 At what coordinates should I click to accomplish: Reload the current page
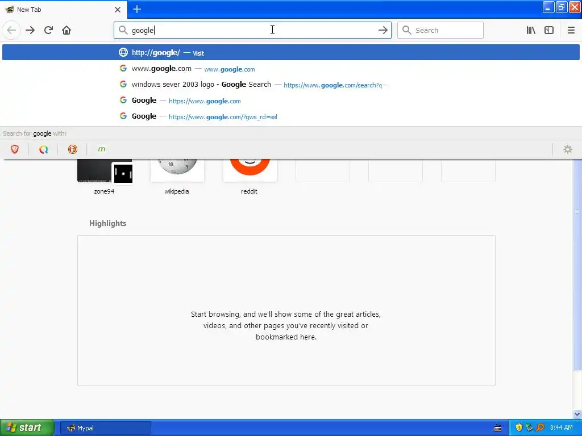(48, 30)
